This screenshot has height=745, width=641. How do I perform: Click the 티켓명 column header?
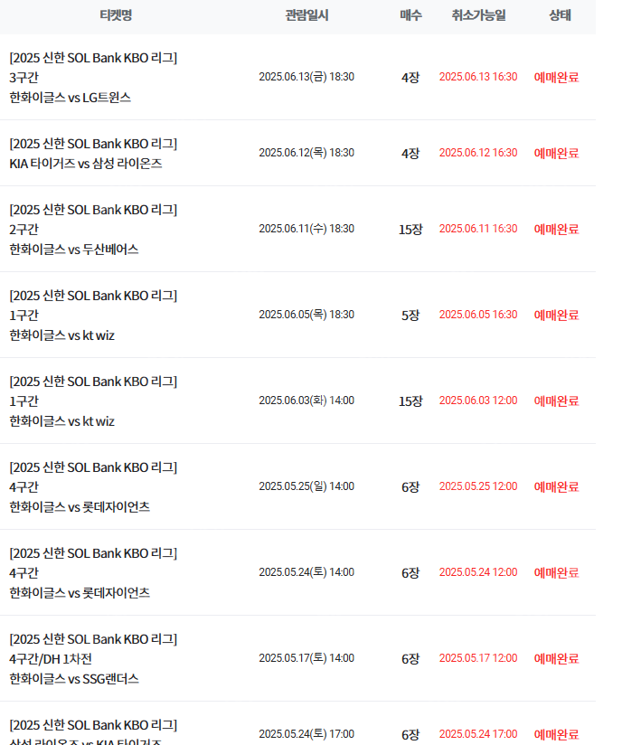tap(116, 15)
